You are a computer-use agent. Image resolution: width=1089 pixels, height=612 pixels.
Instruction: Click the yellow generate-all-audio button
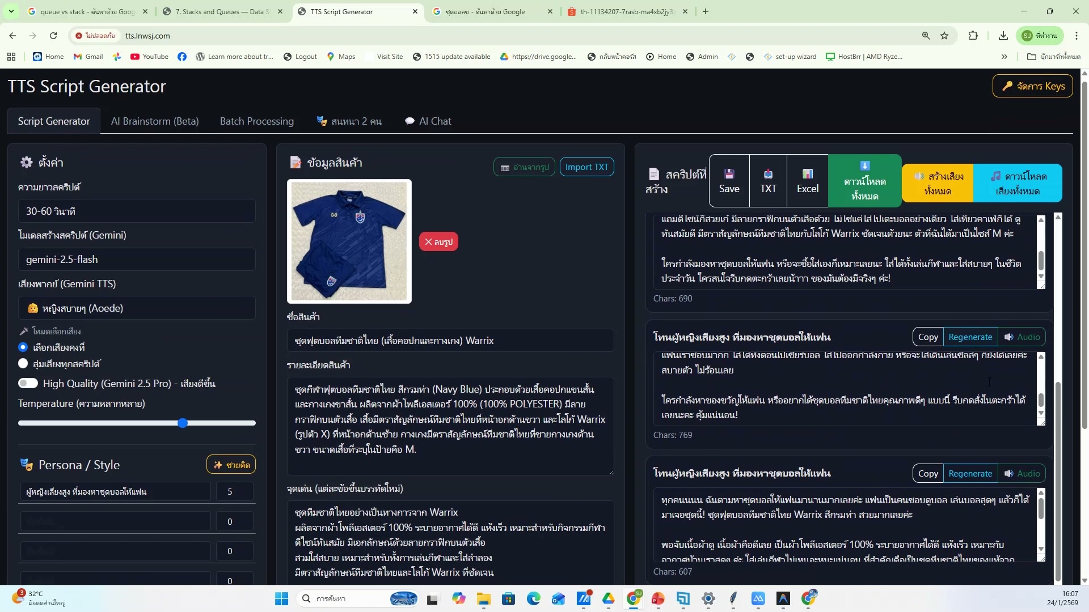[938, 183]
